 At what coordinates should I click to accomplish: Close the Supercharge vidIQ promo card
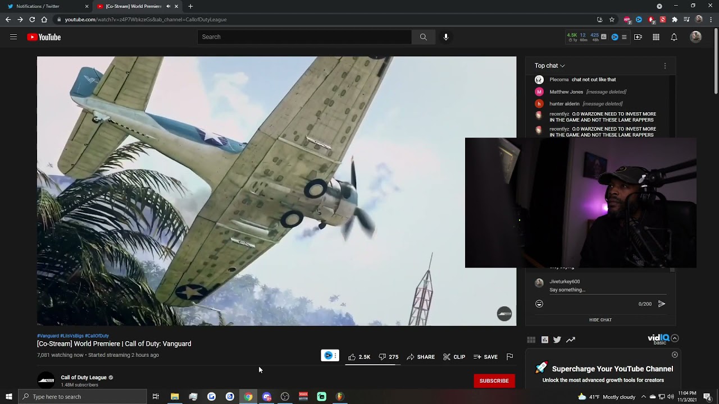point(675,355)
